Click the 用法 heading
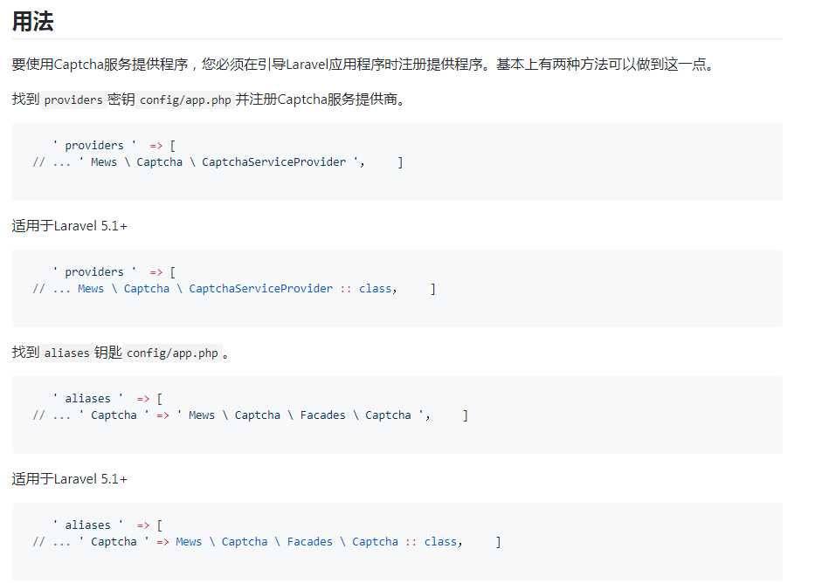The width and height of the screenshot is (822, 583). (x=32, y=22)
